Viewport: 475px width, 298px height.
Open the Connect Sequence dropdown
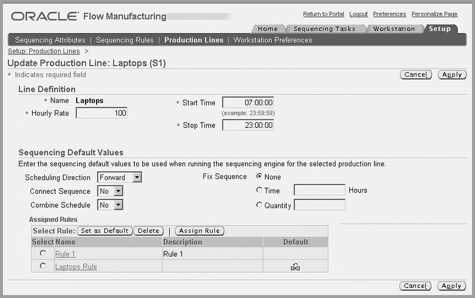point(110,191)
